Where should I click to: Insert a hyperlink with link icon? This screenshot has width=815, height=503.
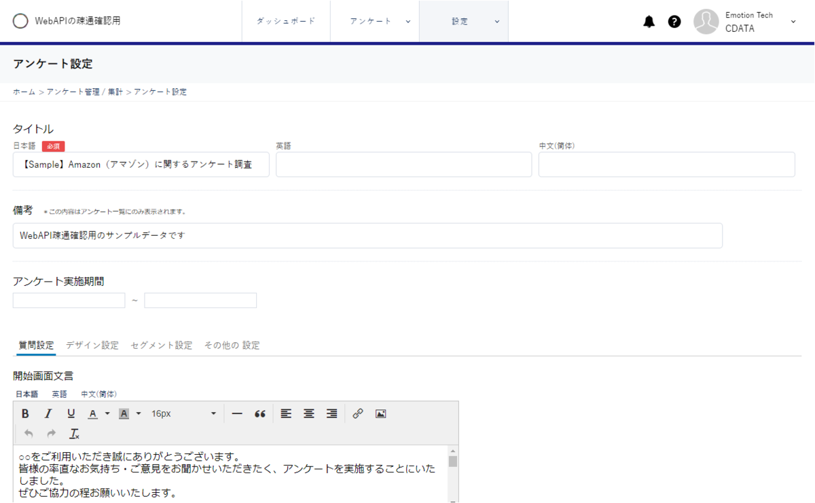(x=358, y=413)
